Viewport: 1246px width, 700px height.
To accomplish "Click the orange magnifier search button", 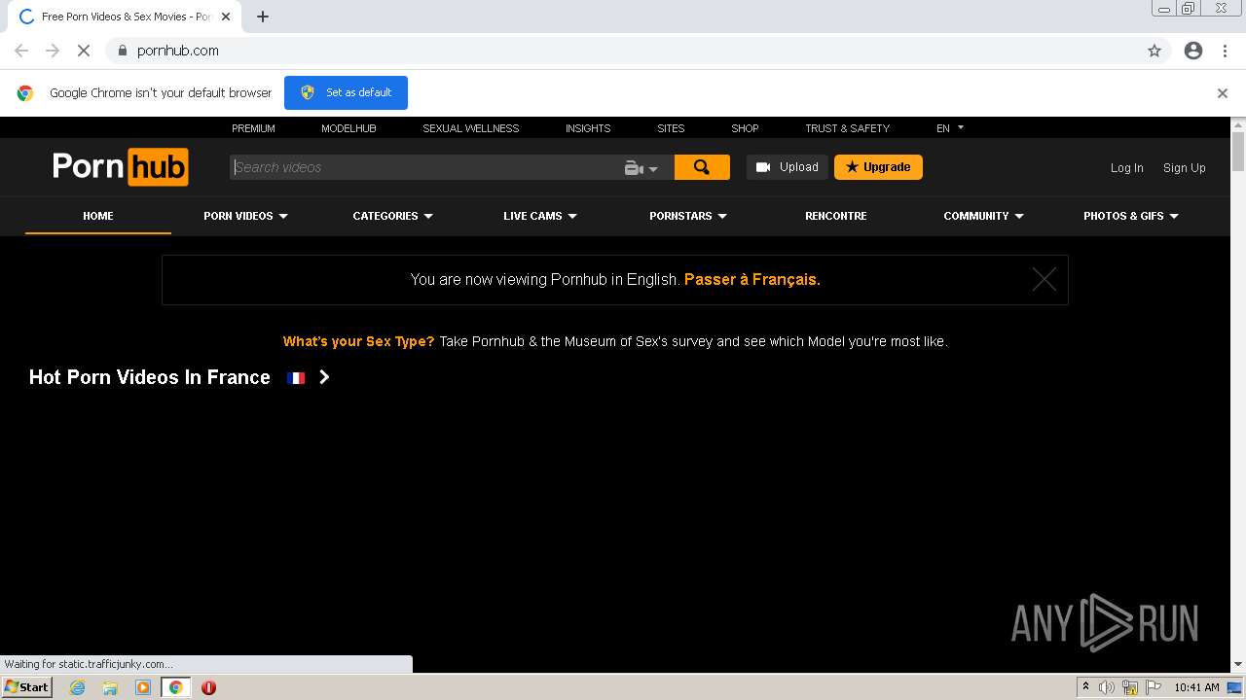I will (702, 167).
